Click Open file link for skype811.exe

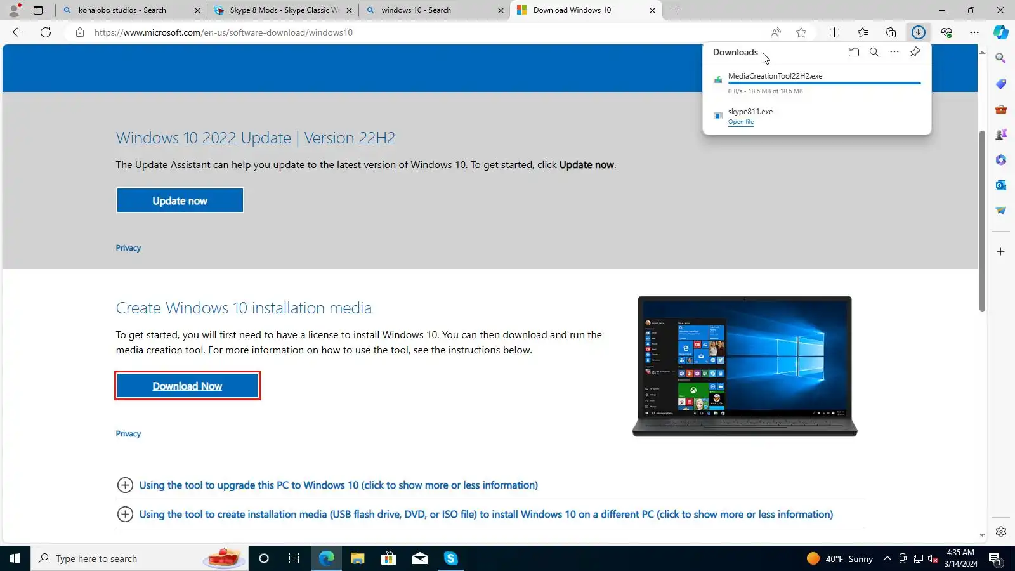tap(741, 122)
